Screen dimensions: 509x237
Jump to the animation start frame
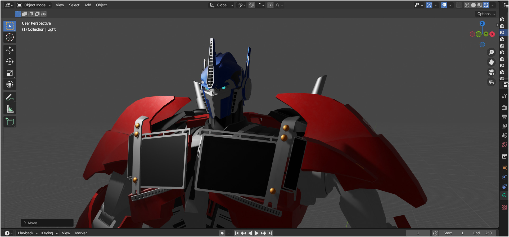(x=237, y=233)
